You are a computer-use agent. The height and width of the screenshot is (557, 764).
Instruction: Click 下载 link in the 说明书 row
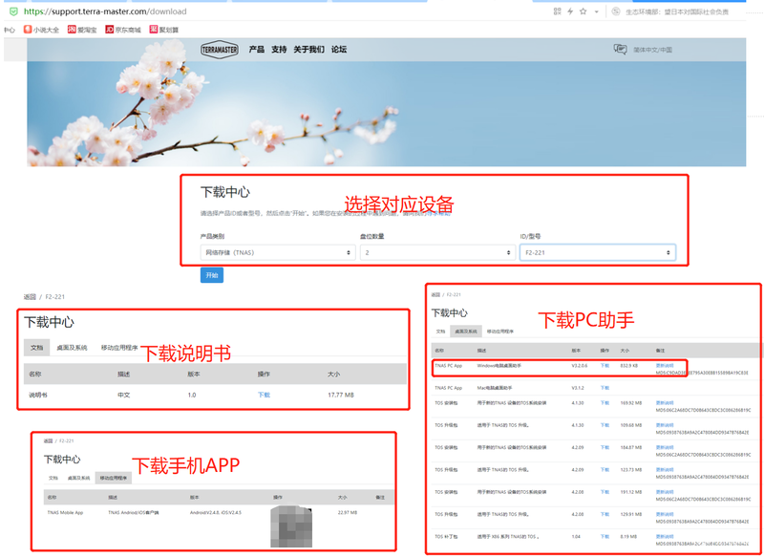pyautogui.click(x=264, y=395)
